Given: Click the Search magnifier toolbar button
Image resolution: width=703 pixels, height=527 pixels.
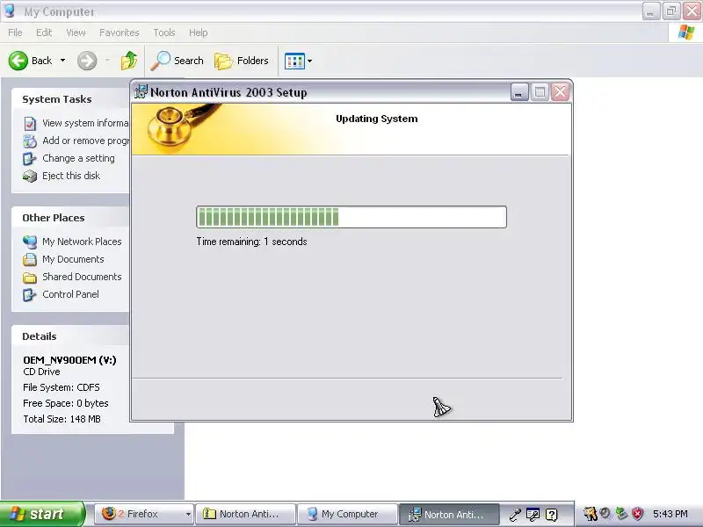Looking at the screenshot, I should 178,61.
